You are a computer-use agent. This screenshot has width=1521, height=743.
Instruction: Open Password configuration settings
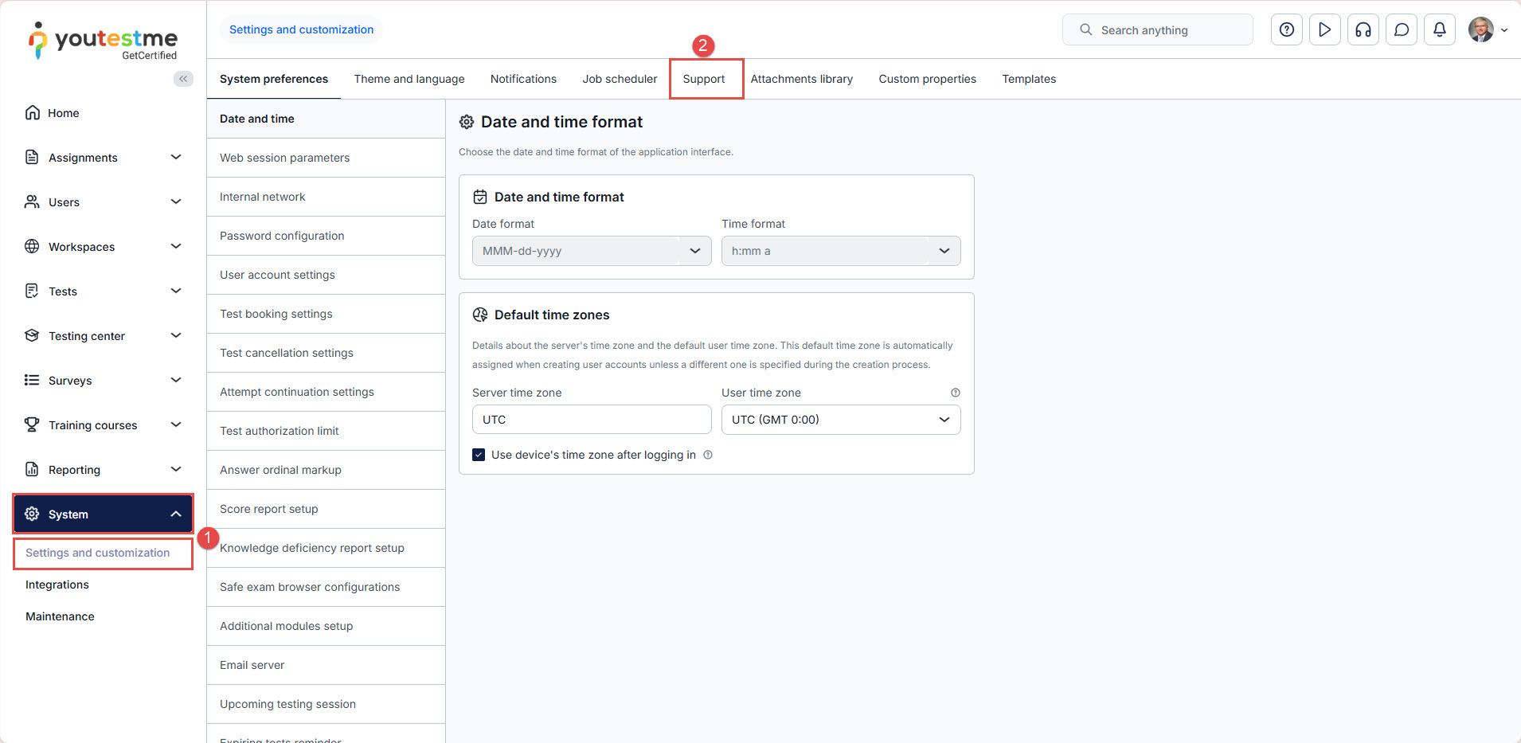pos(282,236)
